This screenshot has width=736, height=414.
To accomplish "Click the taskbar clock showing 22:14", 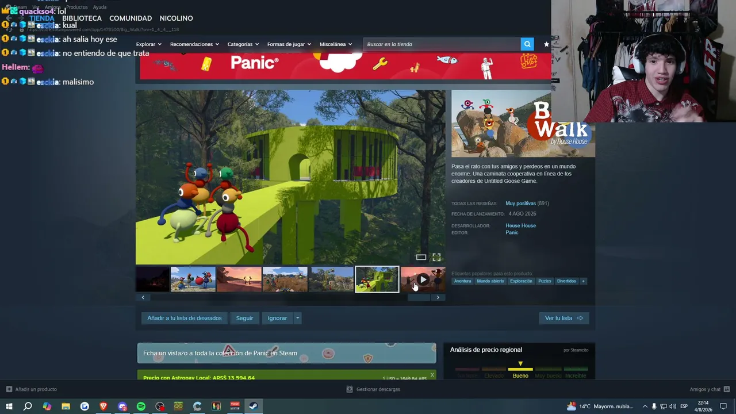I will pos(703,407).
